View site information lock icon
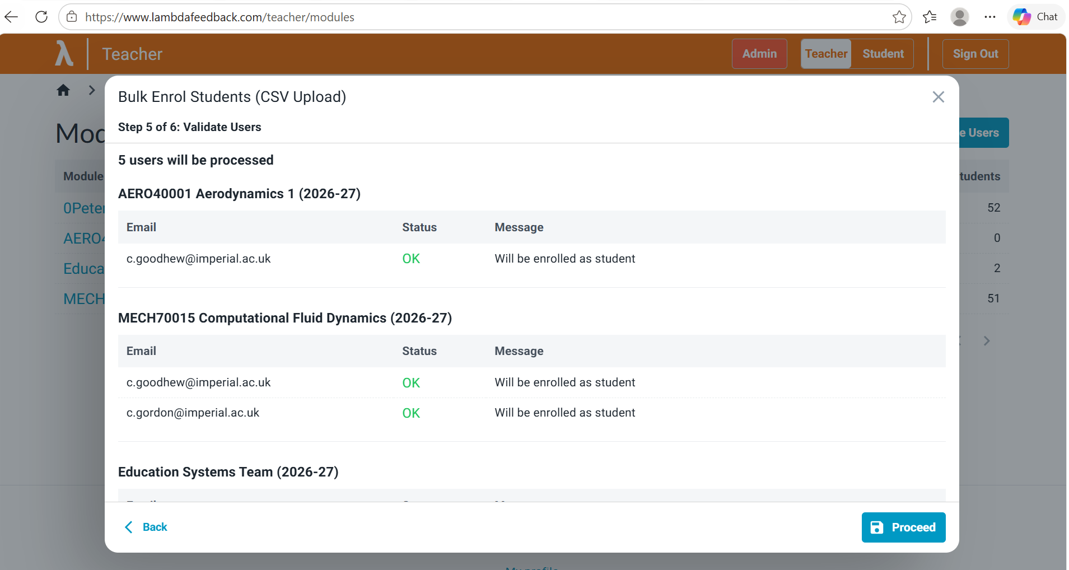The height and width of the screenshot is (570, 1069). point(72,17)
